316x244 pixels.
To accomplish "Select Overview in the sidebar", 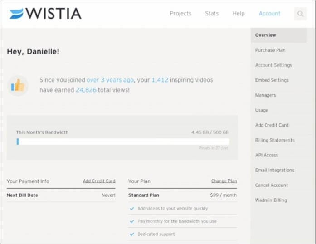I will (x=279, y=35).
